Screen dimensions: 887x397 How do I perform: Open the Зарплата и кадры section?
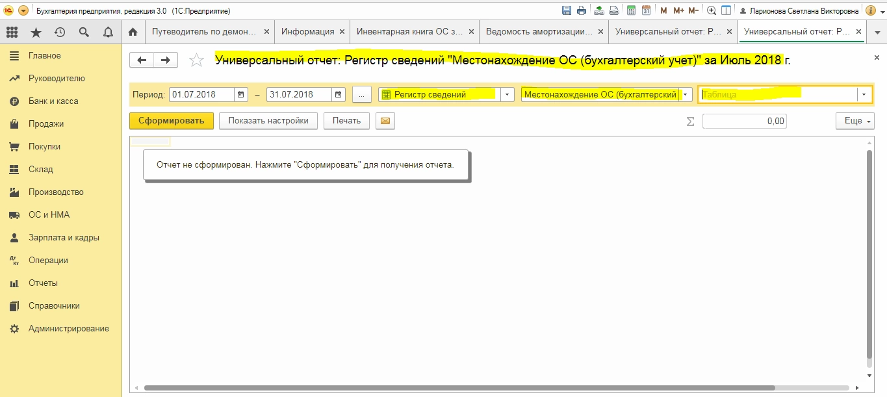(x=60, y=238)
